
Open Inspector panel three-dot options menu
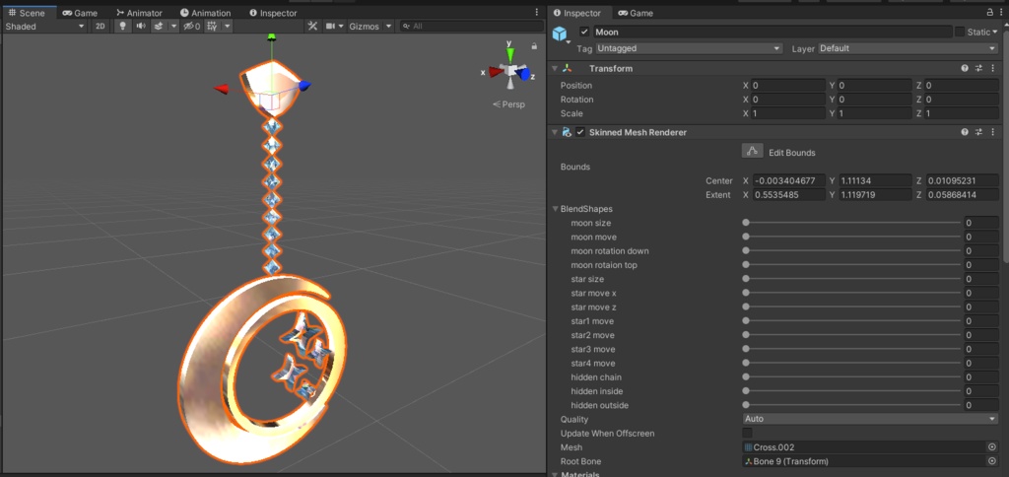click(x=1002, y=12)
